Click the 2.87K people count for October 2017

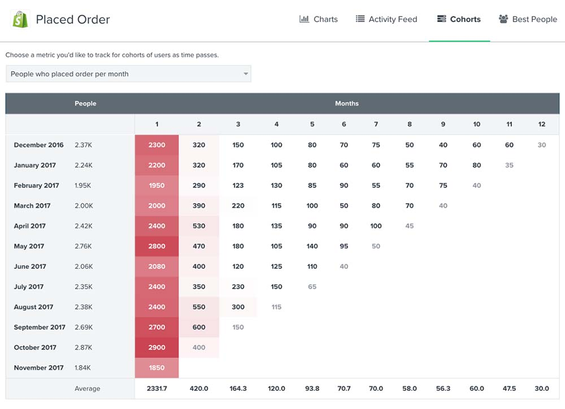(83, 347)
